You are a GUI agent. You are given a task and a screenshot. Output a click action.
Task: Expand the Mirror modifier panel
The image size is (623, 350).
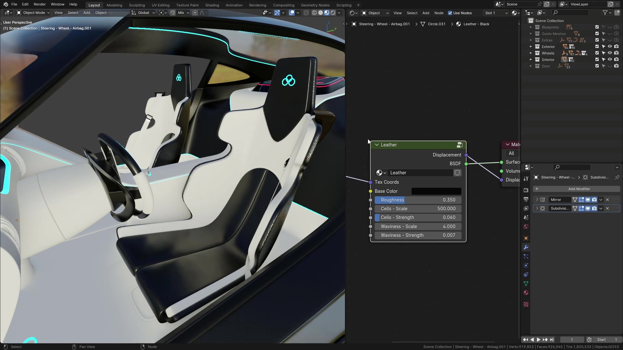point(537,200)
